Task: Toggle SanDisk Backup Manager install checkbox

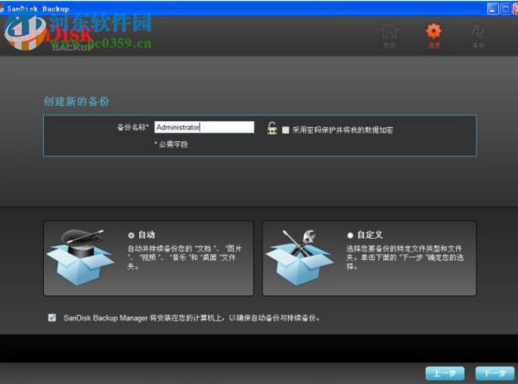Action: click(52, 317)
